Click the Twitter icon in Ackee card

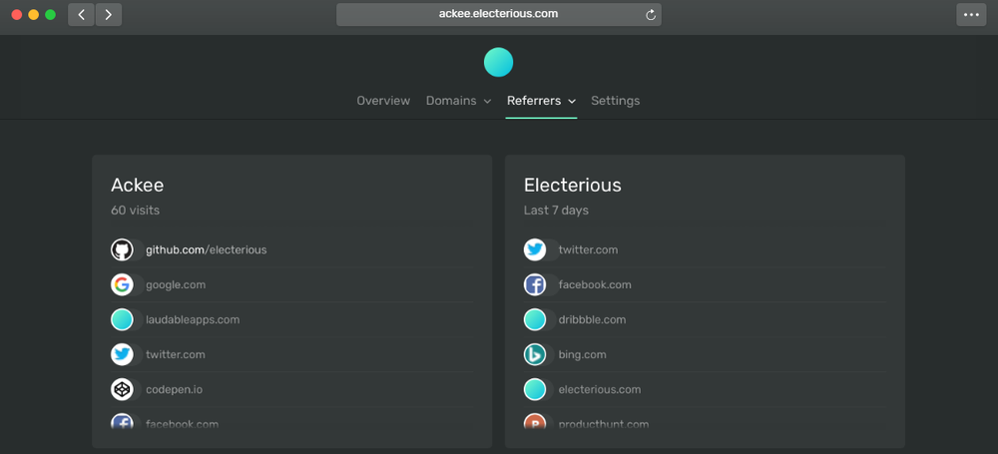(x=122, y=354)
